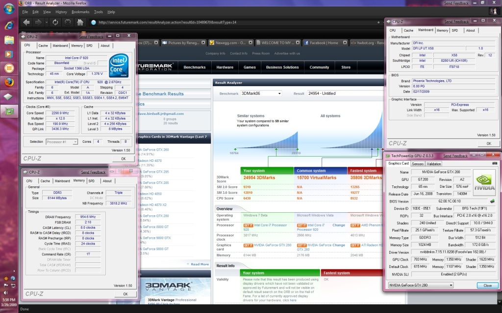
Task: Reload the page in Firefox
Action: (x=55, y=22)
